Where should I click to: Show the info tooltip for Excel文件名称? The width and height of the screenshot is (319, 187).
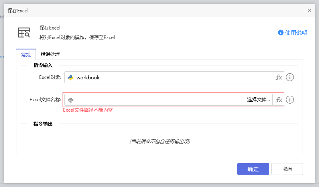(x=290, y=100)
